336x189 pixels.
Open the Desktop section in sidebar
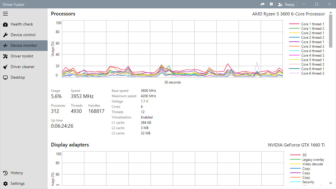point(24,77)
